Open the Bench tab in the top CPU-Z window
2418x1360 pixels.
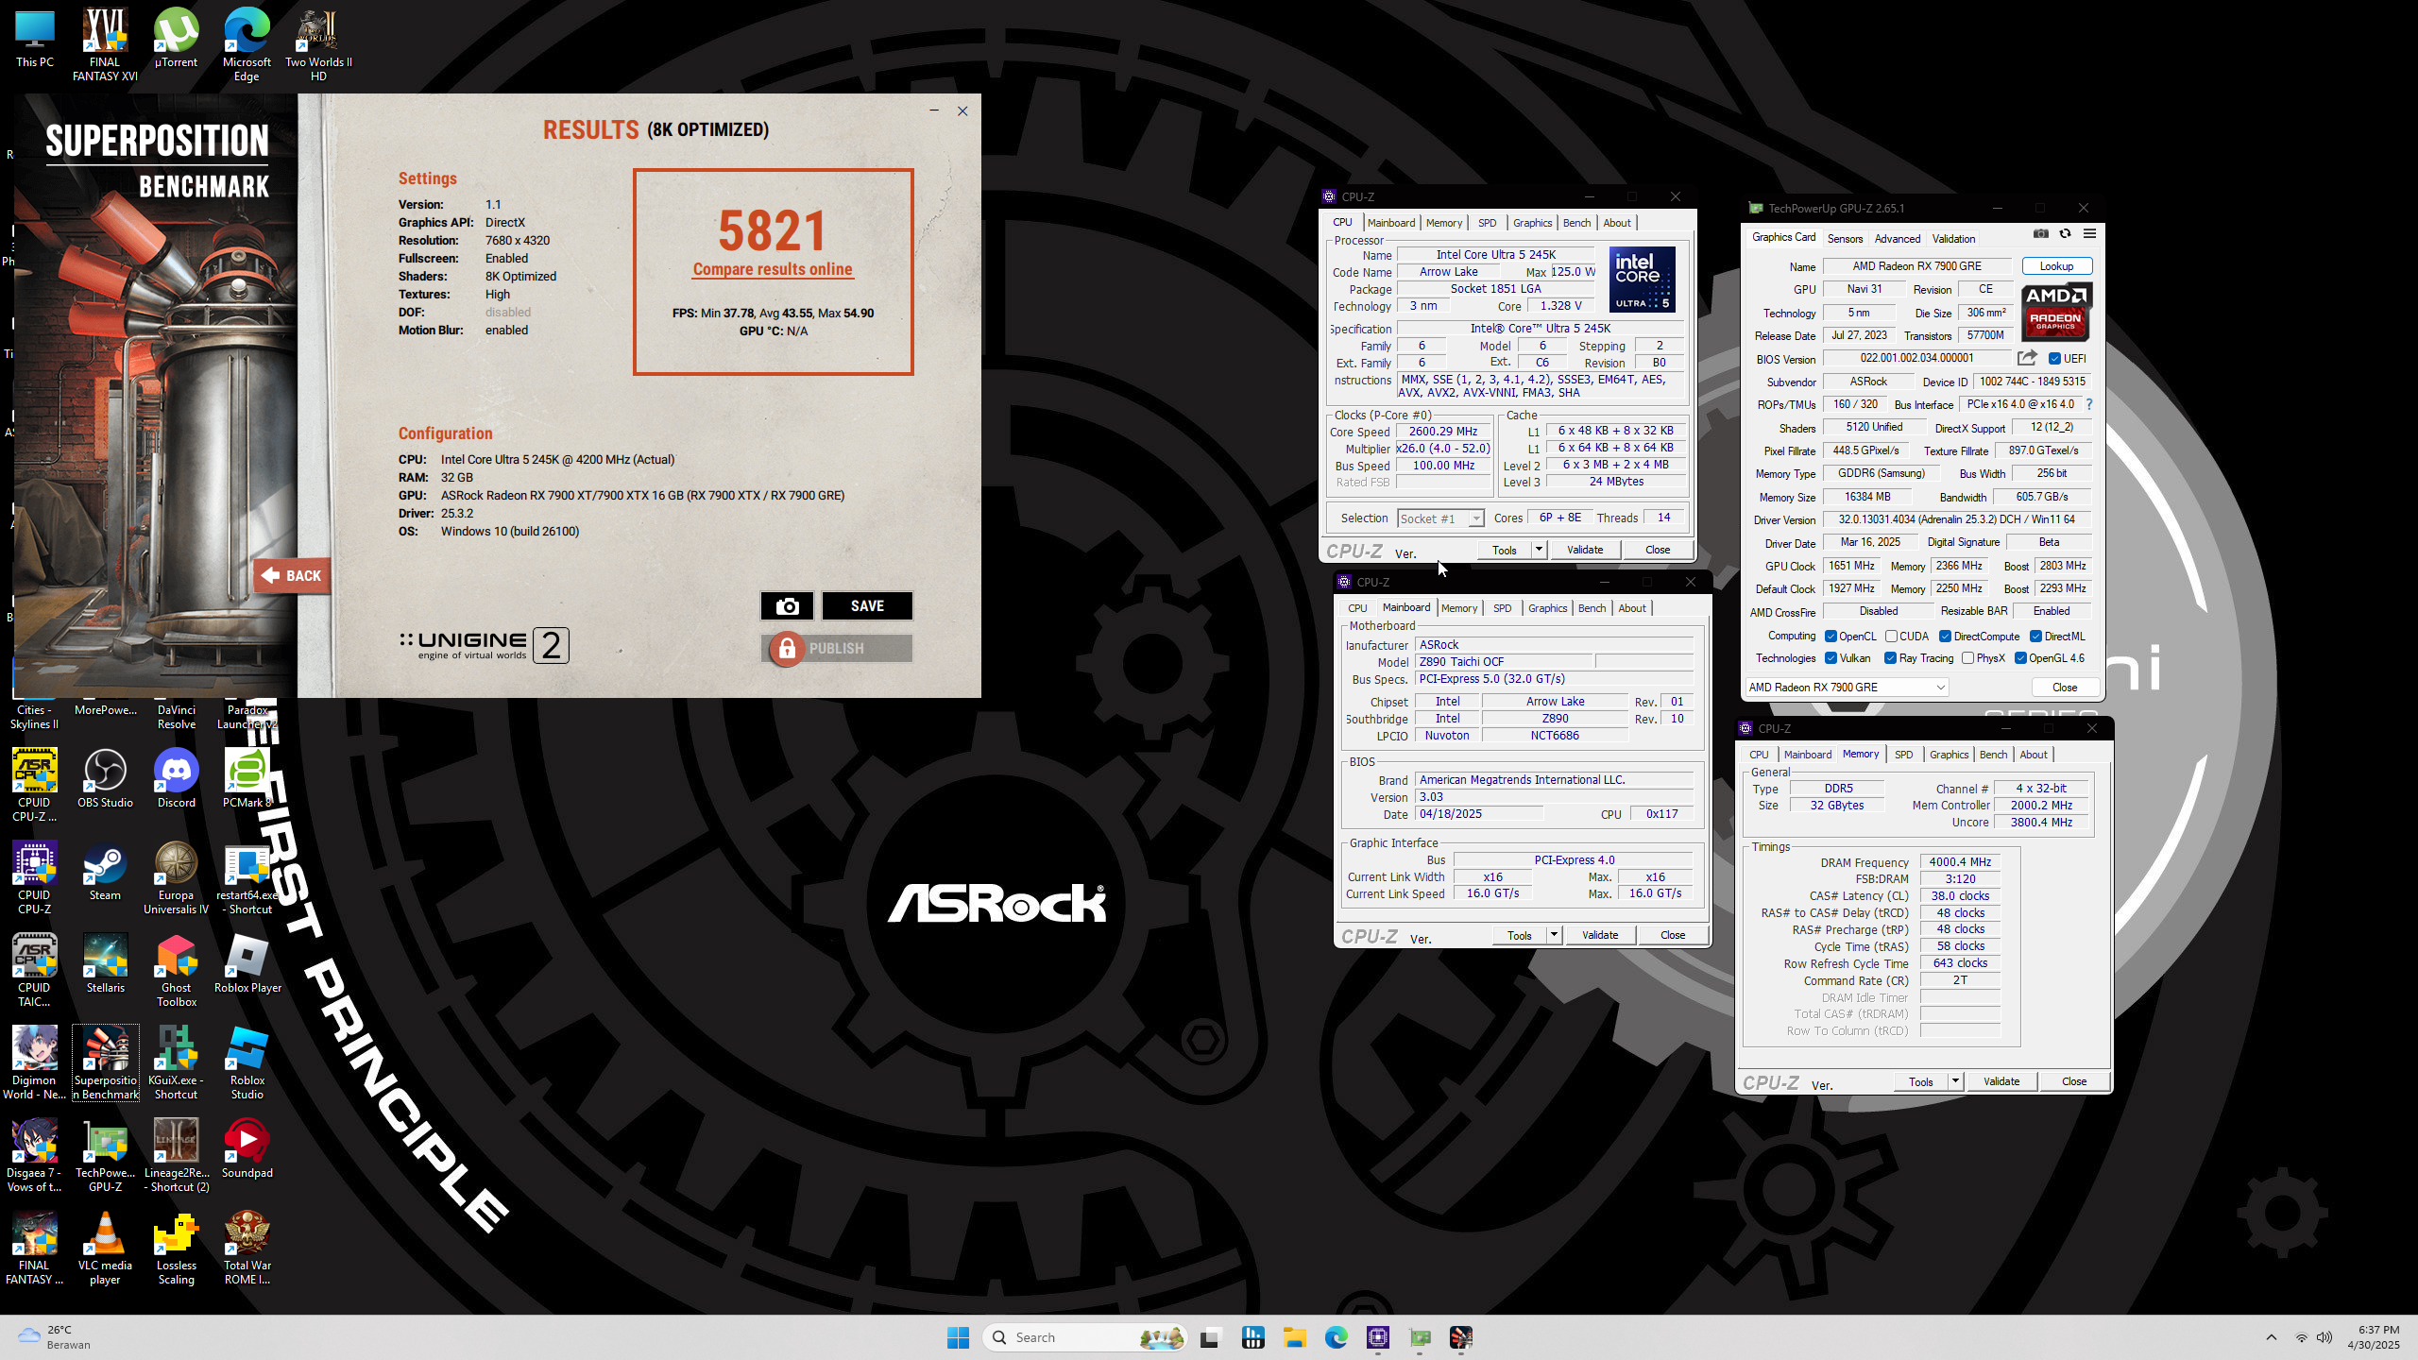[x=1576, y=223]
